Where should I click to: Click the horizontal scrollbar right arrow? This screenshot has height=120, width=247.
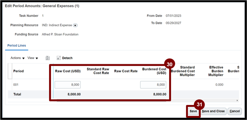(x=237, y=100)
